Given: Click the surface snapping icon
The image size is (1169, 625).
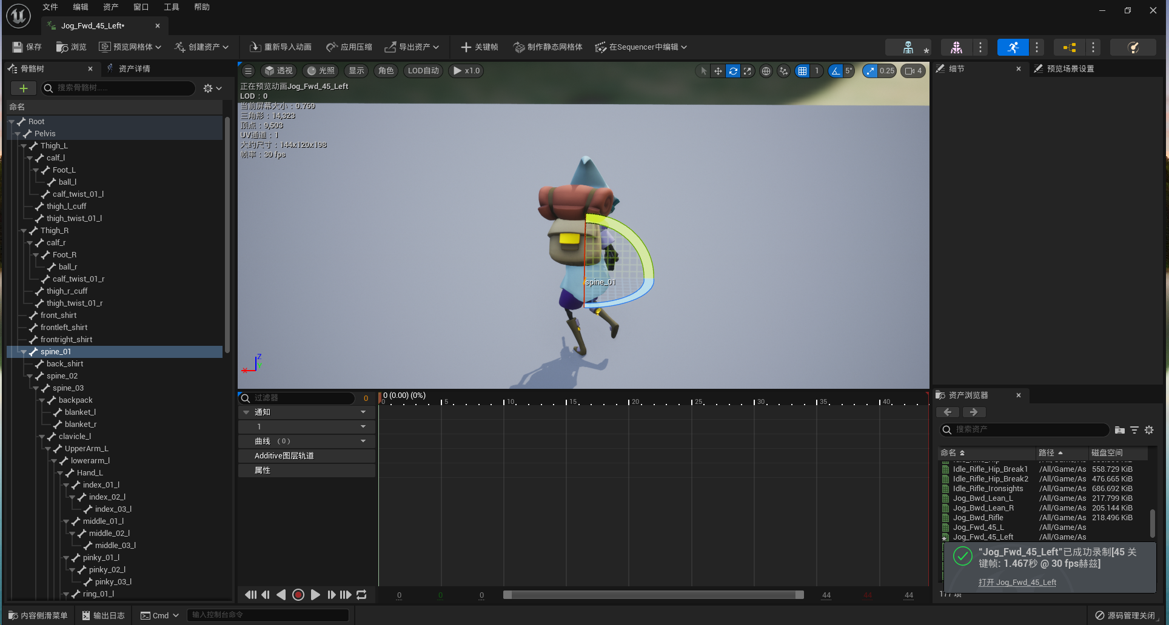Looking at the screenshot, I should [784, 71].
